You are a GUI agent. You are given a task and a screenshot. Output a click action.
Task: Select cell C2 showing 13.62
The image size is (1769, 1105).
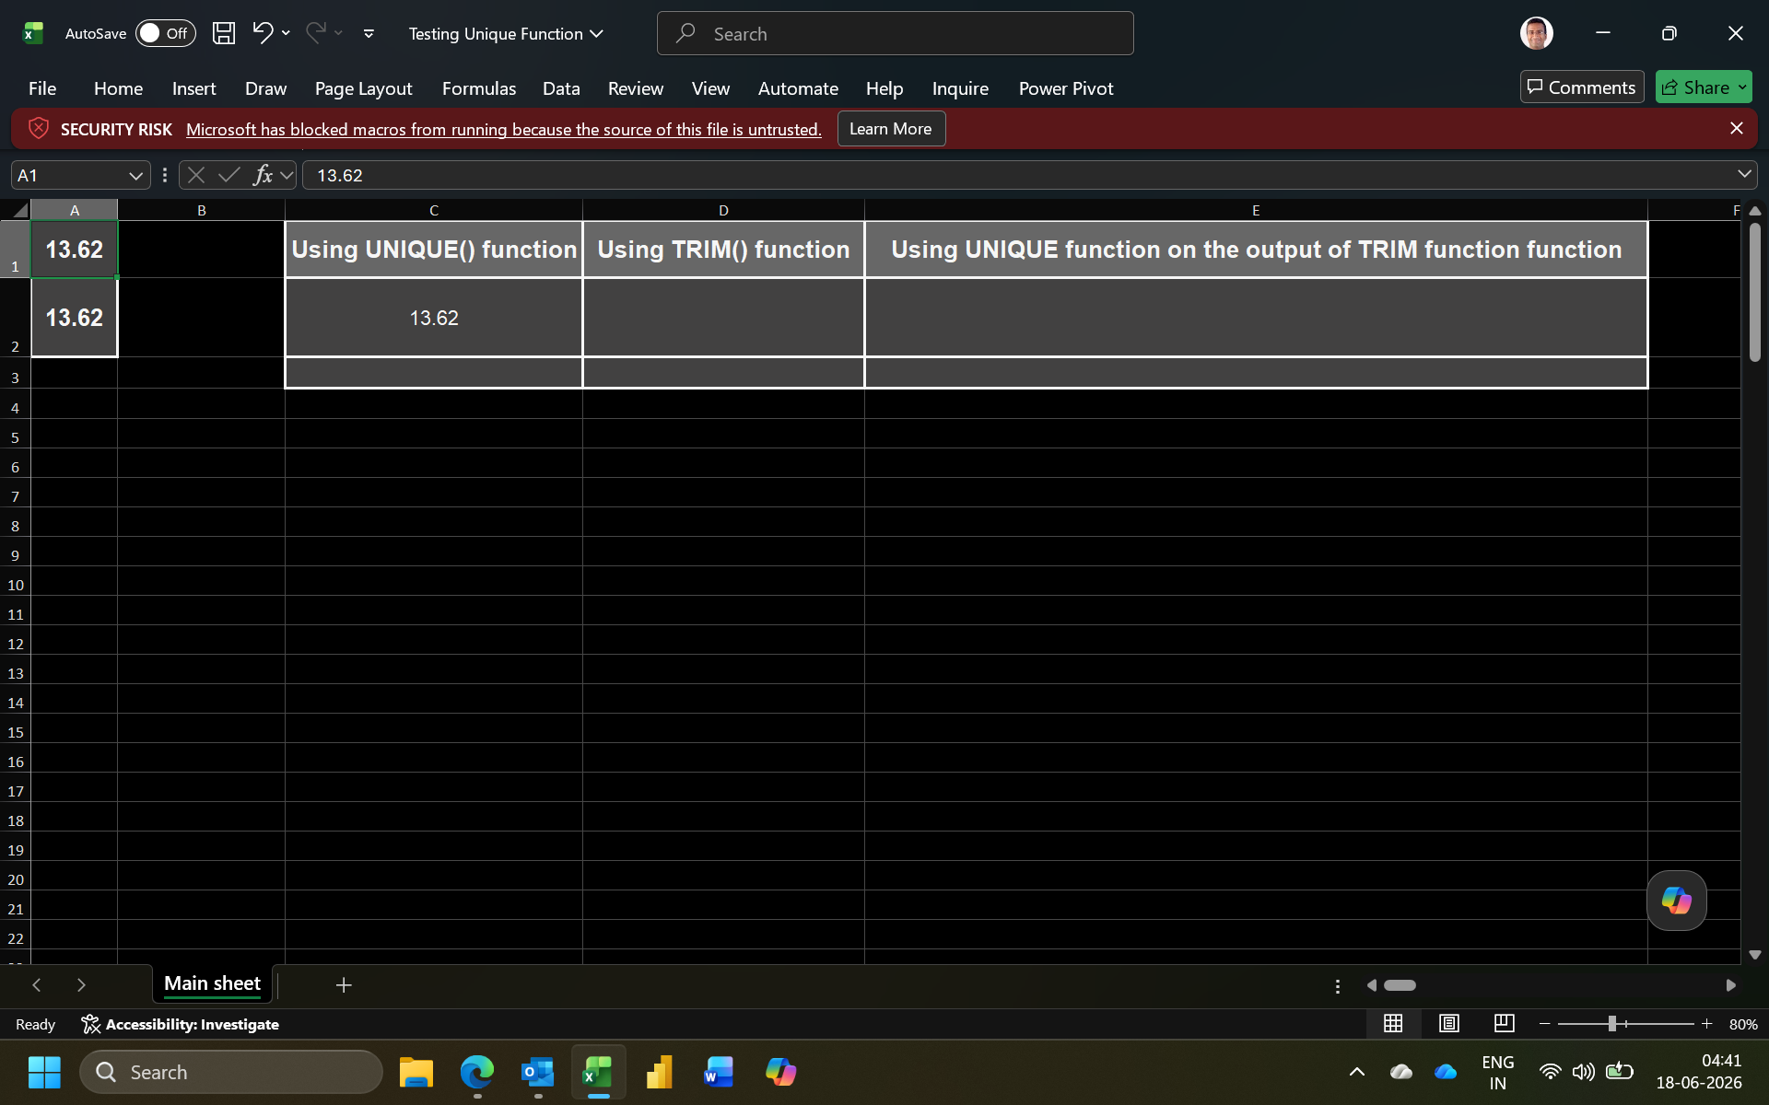point(433,318)
